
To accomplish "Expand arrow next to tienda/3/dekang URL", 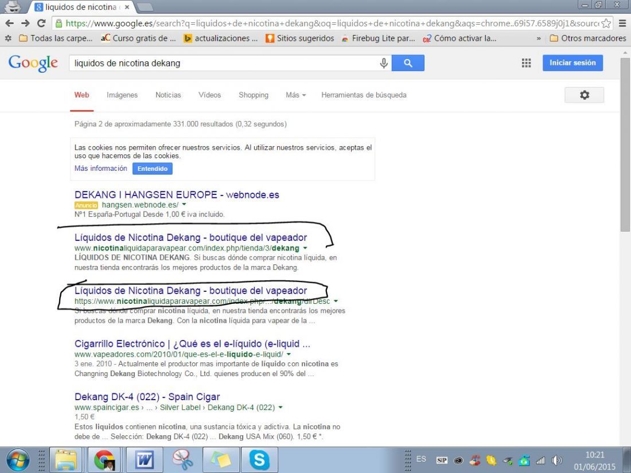I will pos(305,248).
